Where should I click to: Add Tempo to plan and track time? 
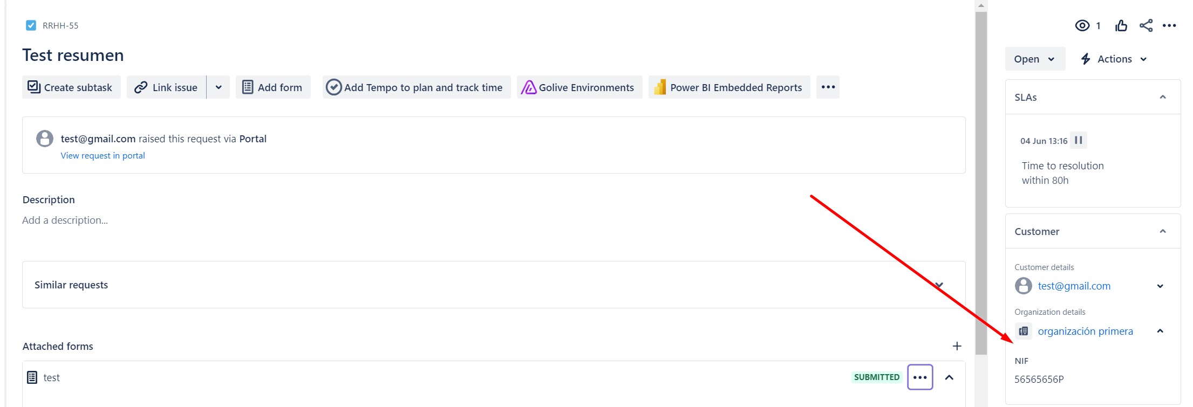click(416, 87)
